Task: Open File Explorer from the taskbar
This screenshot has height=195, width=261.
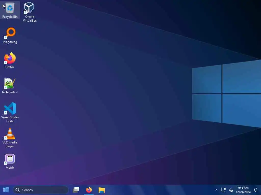Action: [x=101, y=190]
